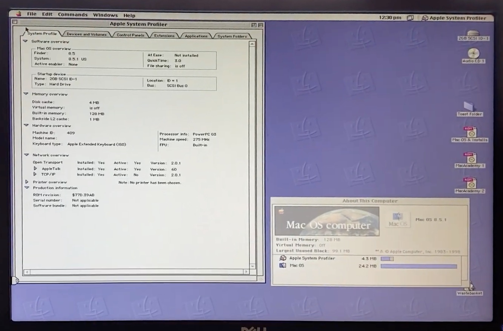Screen dimensions: 503x331
Task: Click the System Profiler window collapse box
Action: click(260, 25)
